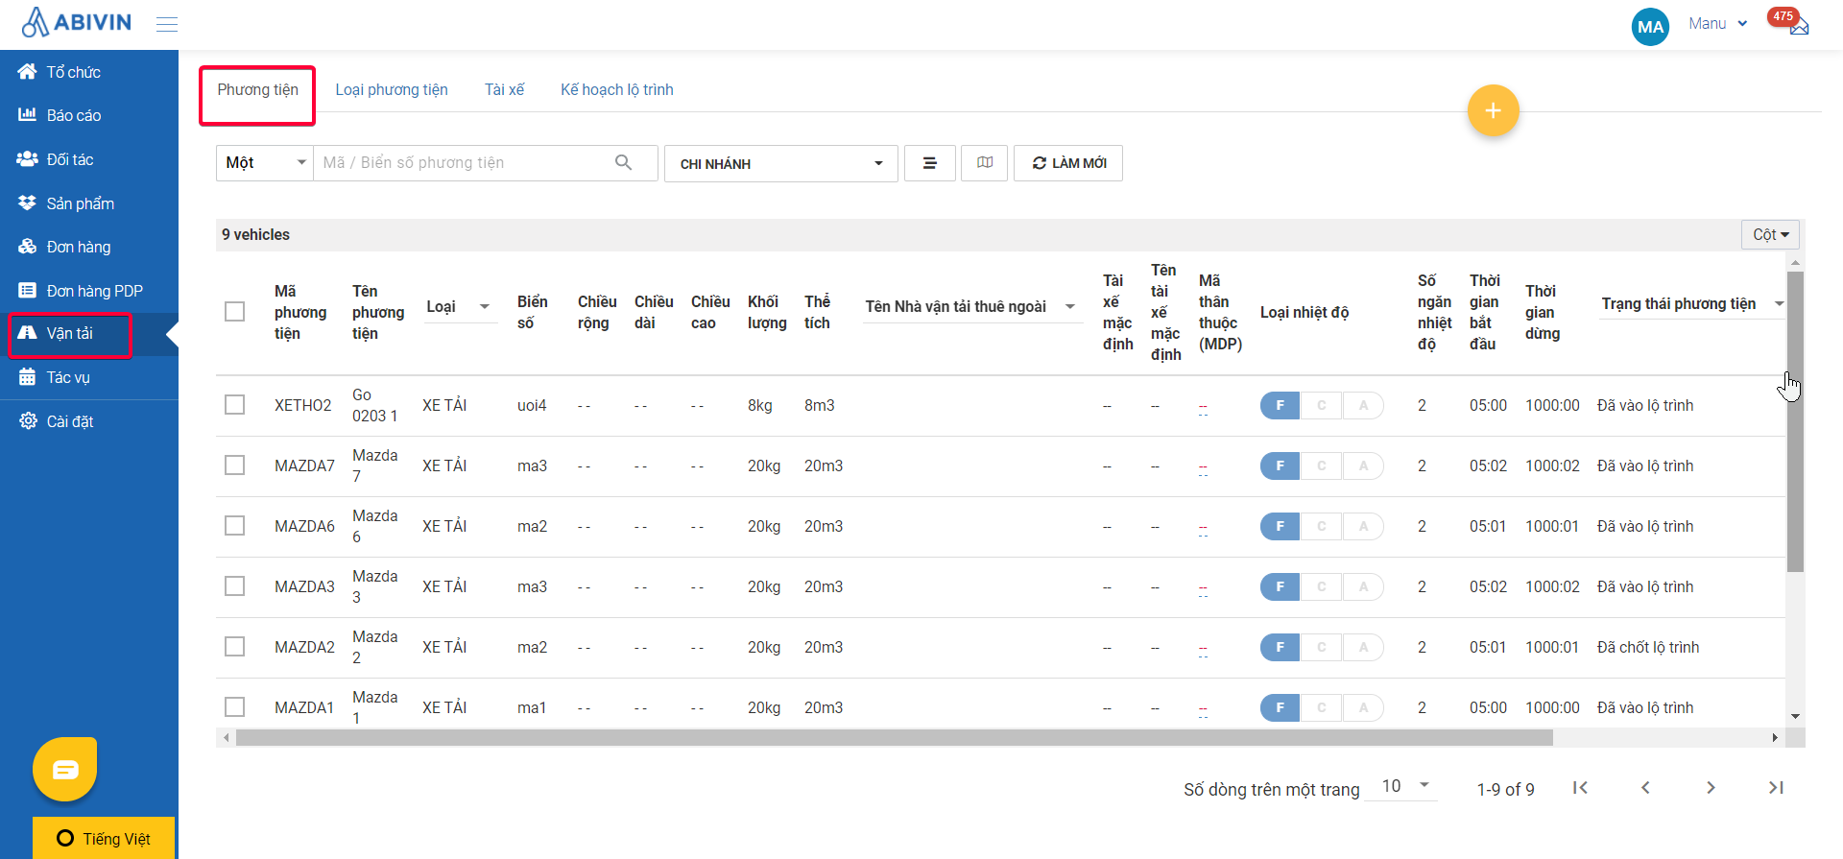Check the MAZDA2 row checkbox
This screenshot has height=859, width=1843.
[x=234, y=647]
